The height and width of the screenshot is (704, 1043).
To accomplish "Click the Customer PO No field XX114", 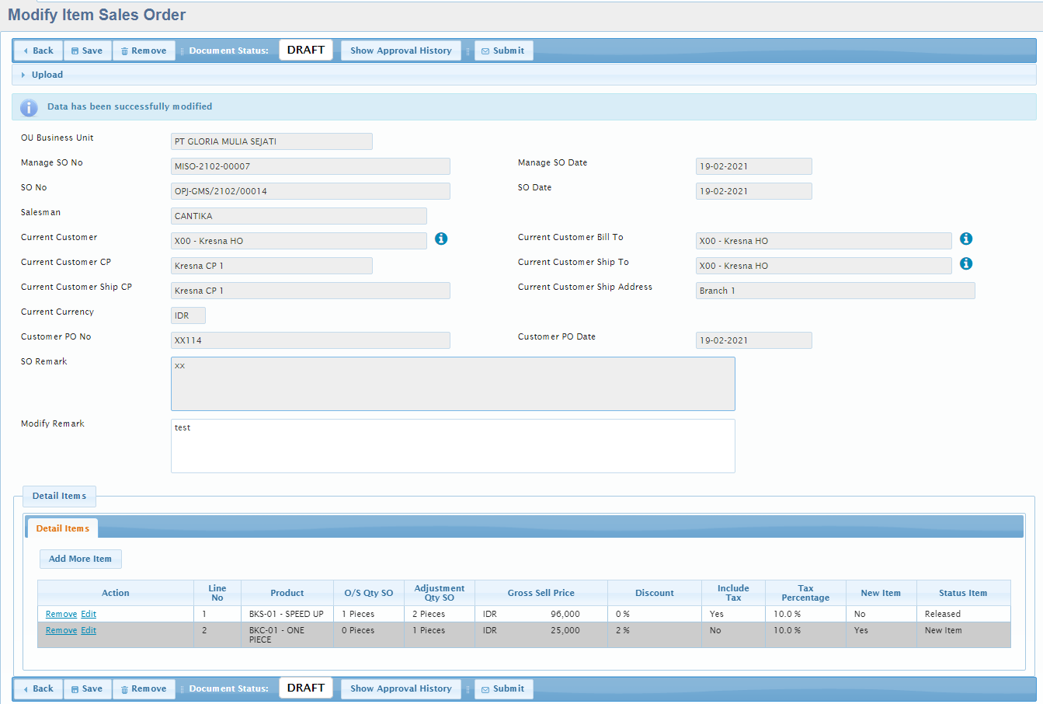I will pos(310,340).
